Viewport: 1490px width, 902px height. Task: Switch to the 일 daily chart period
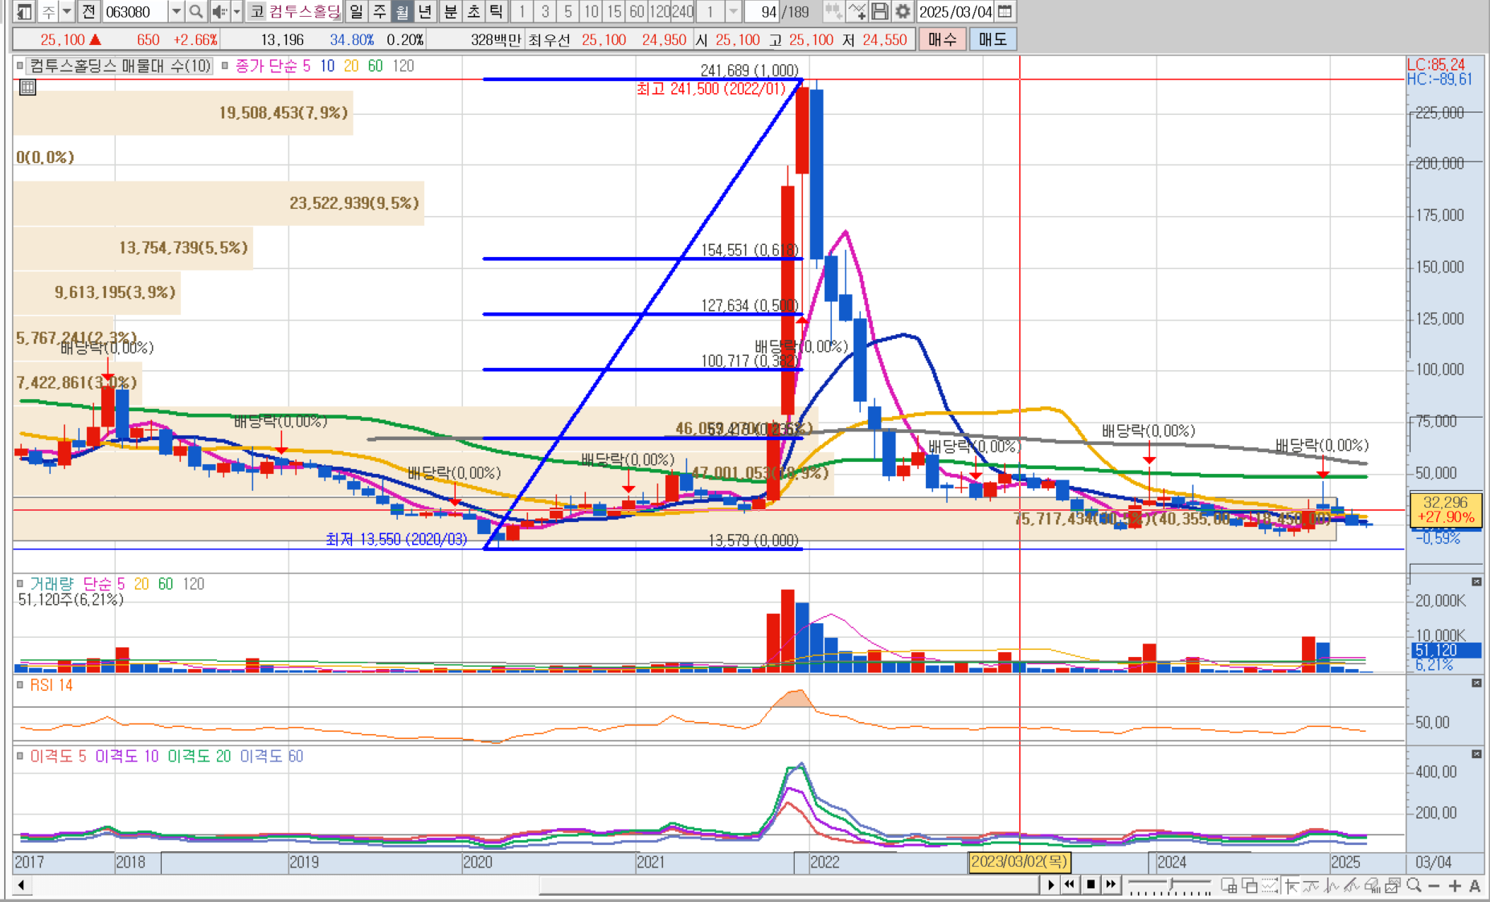(356, 11)
